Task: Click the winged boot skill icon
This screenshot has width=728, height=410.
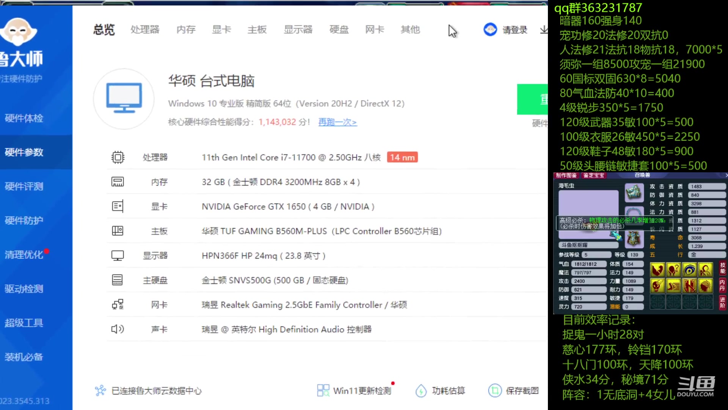Action: pos(673,286)
